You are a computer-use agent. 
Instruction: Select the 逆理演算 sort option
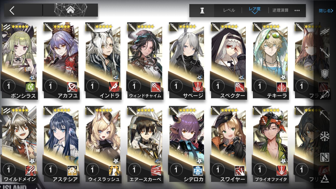click(x=280, y=10)
